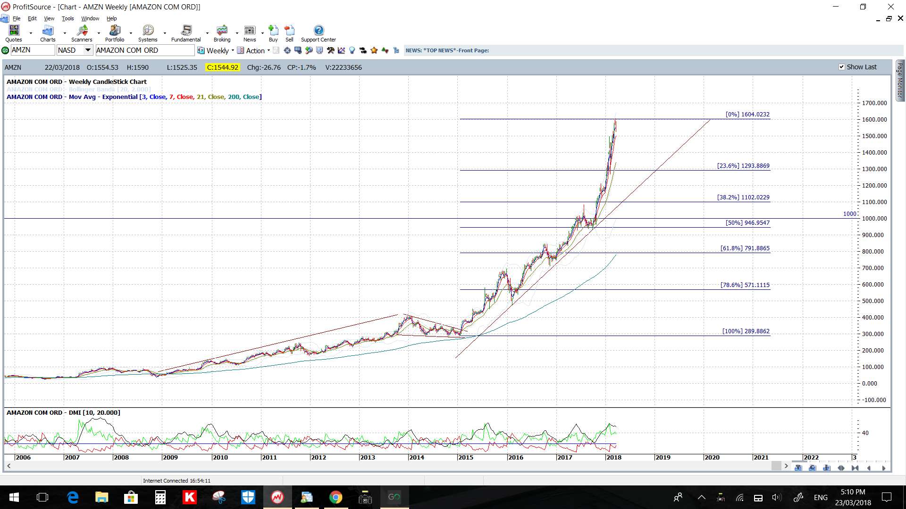Viewport: 906px width, 509px height.
Task: Open the Scanners tool
Action: [x=82, y=33]
